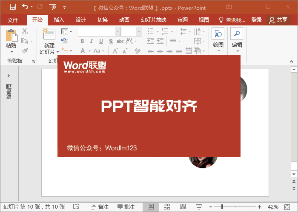Toggle Bold text formatting
Image resolution: width=298 pixels, height=212 pixels.
pyautogui.click(x=82, y=41)
